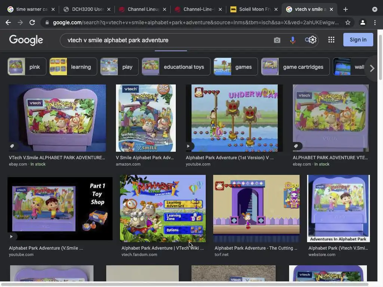Bookmark this page with the star icon
The image size is (383, 287).
click(x=347, y=22)
